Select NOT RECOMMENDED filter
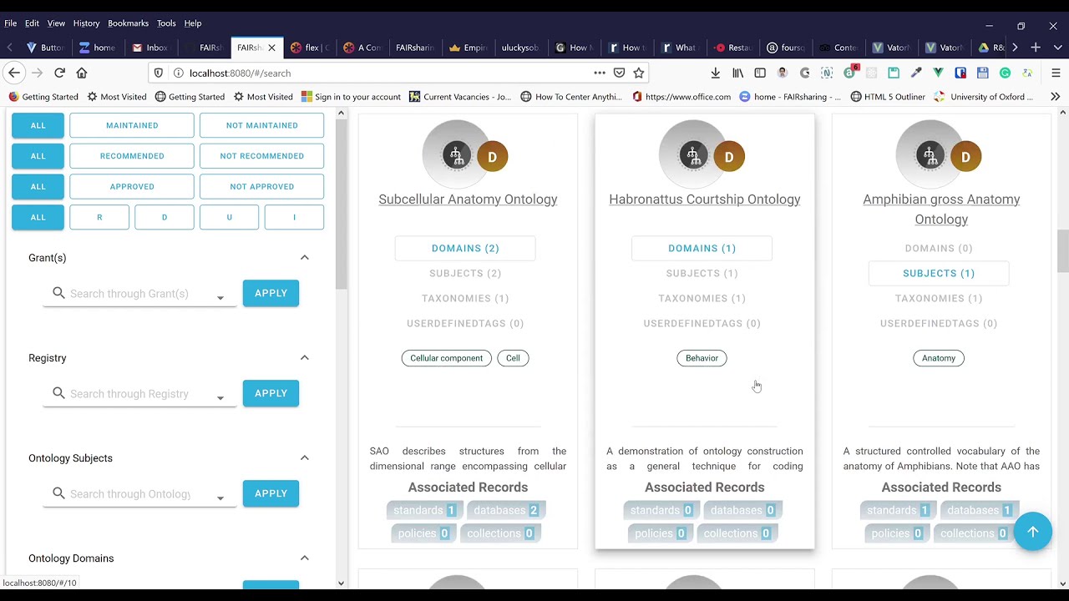The image size is (1069, 601). click(x=262, y=156)
